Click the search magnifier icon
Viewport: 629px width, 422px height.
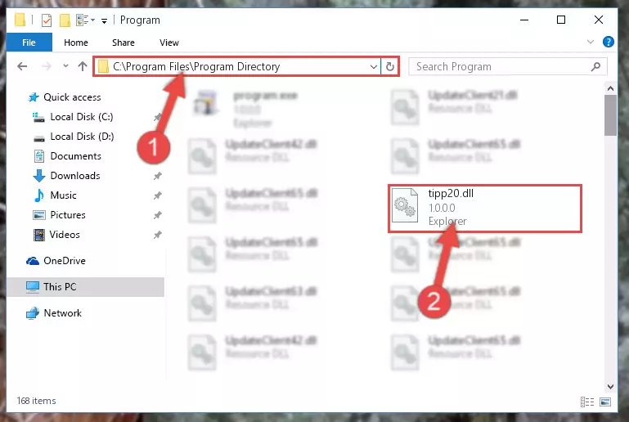pyautogui.click(x=596, y=66)
